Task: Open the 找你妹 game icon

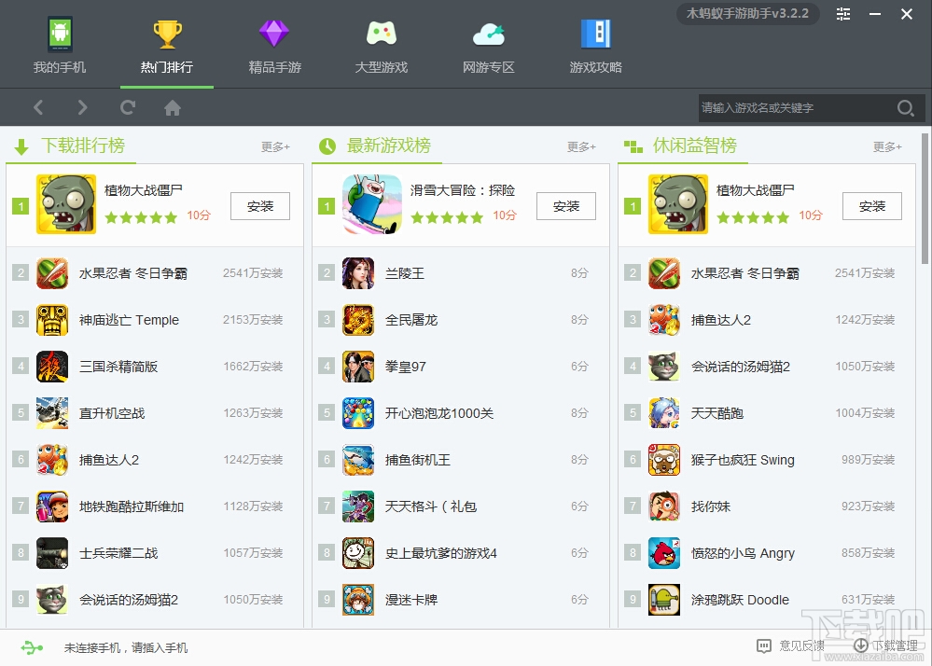Action: pyautogui.click(x=664, y=506)
